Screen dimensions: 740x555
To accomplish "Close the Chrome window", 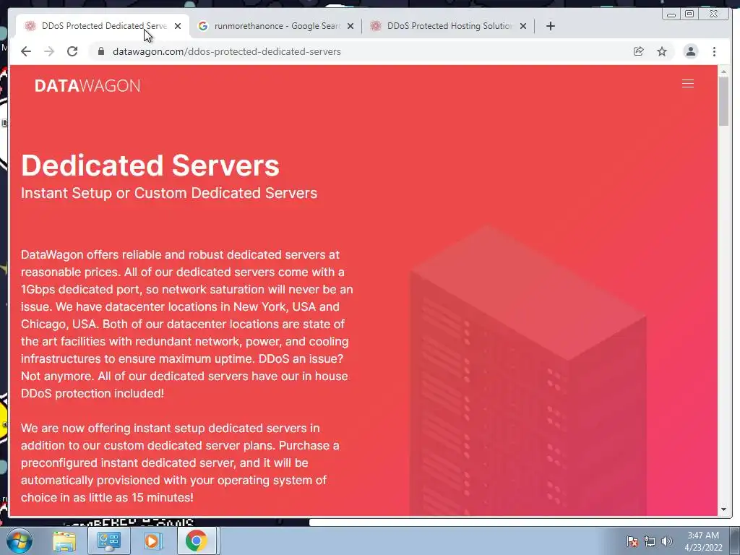I will [713, 14].
